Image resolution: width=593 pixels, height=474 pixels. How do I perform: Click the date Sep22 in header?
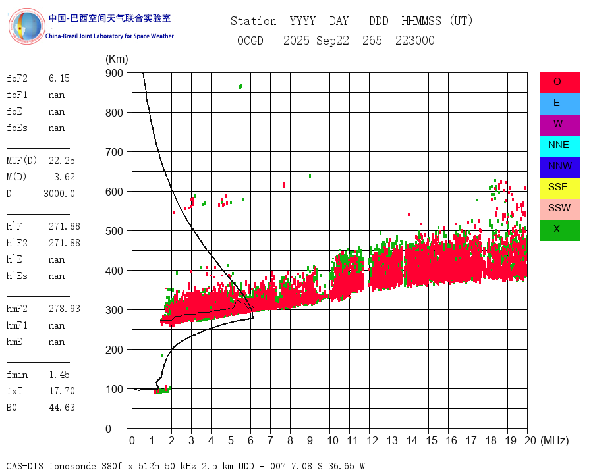[x=333, y=40]
